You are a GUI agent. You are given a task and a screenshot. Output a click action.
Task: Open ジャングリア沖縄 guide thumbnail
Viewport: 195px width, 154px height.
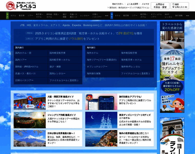[x=30, y=120]
